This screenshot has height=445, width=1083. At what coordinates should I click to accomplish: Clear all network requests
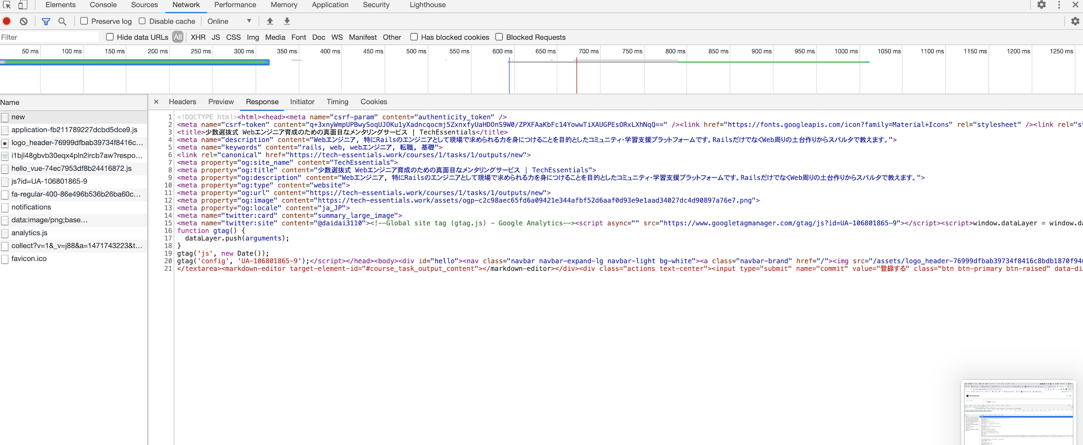[x=24, y=21]
